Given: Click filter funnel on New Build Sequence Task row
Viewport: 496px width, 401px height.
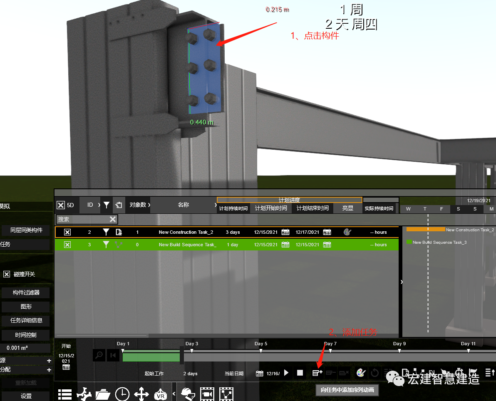Looking at the screenshot, I should pos(106,245).
